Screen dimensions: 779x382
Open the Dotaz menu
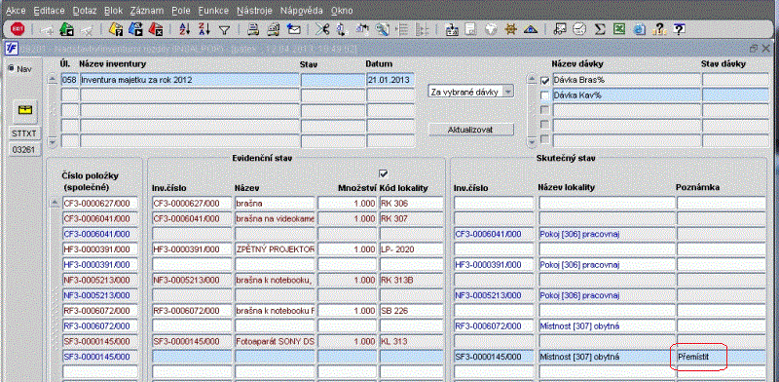85,11
